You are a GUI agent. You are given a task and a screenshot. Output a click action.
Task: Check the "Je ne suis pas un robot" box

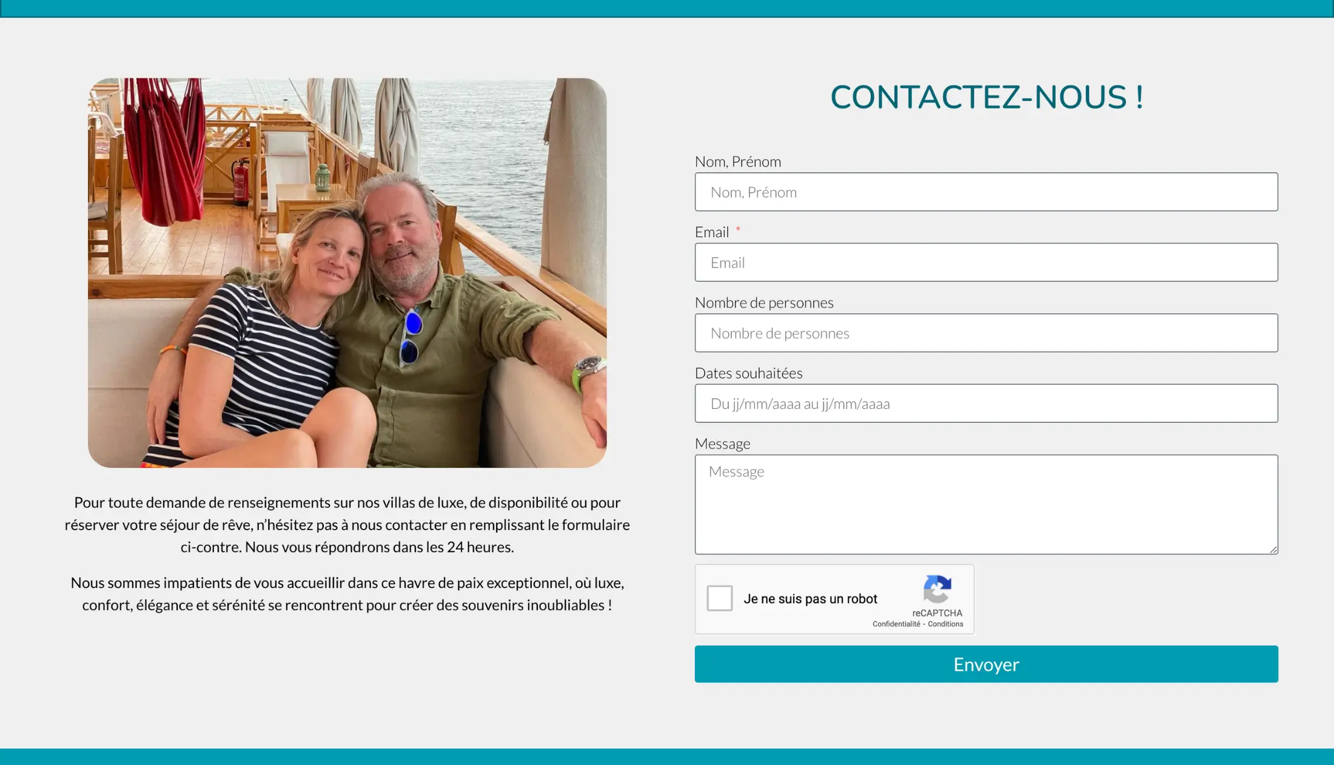[719, 598]
